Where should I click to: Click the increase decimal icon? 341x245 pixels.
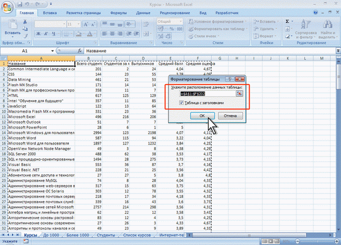click(161, 36)
